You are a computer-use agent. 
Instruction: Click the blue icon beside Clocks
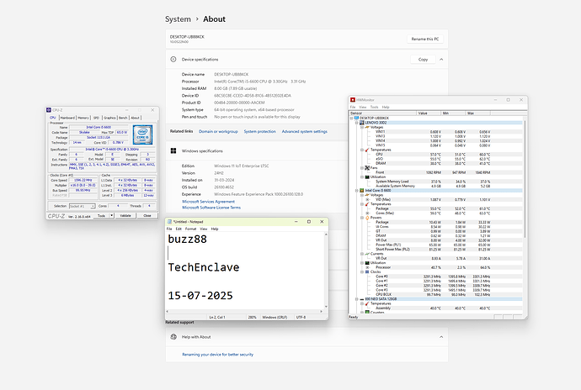tap(367, 272)
